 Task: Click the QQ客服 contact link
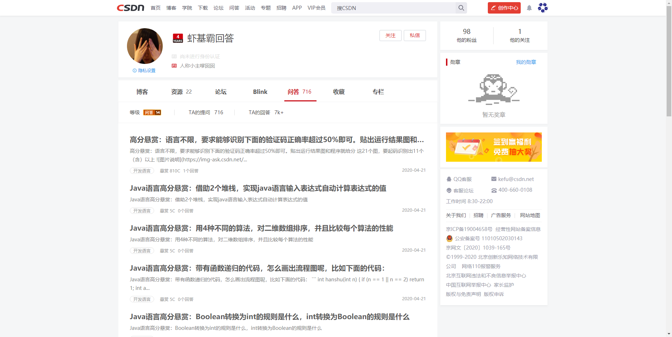(459, 179)
